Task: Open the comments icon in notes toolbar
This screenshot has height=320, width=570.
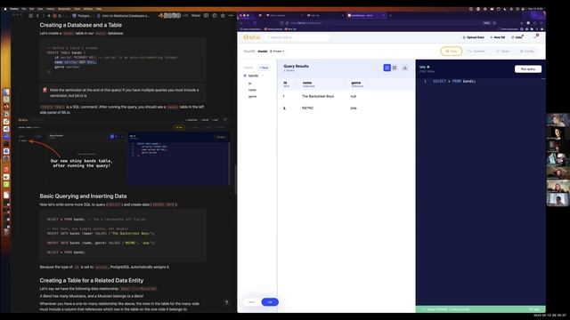Action: (206, 16)
